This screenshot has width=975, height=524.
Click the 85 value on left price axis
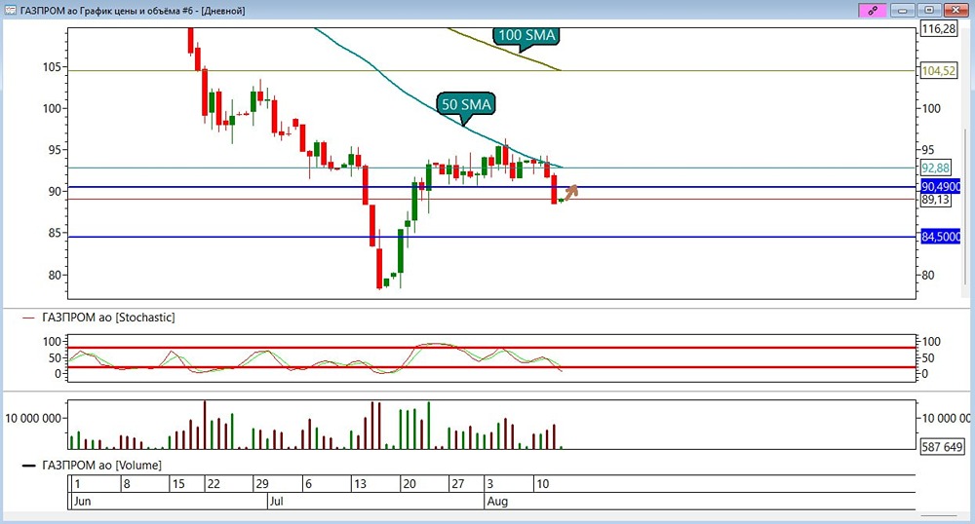click(56, 233)
